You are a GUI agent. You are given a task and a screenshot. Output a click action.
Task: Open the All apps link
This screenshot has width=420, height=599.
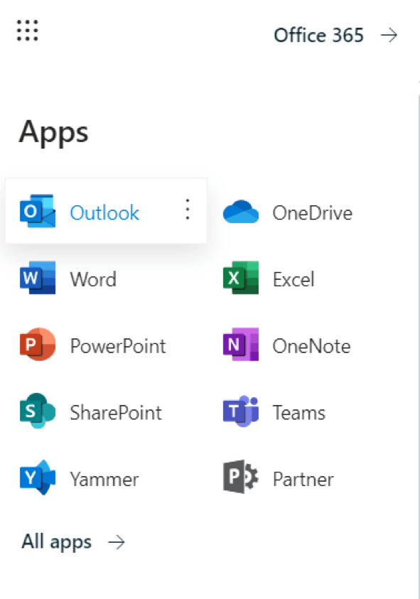[55, 541]
